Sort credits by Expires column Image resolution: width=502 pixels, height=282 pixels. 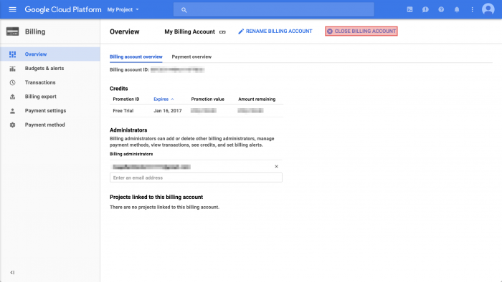[164, 99]
